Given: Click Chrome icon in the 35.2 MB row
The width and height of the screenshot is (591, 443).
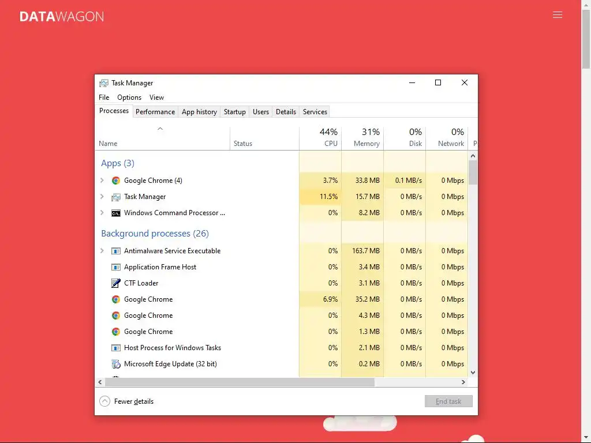Looking at the screenshot, I should (115, 299).
